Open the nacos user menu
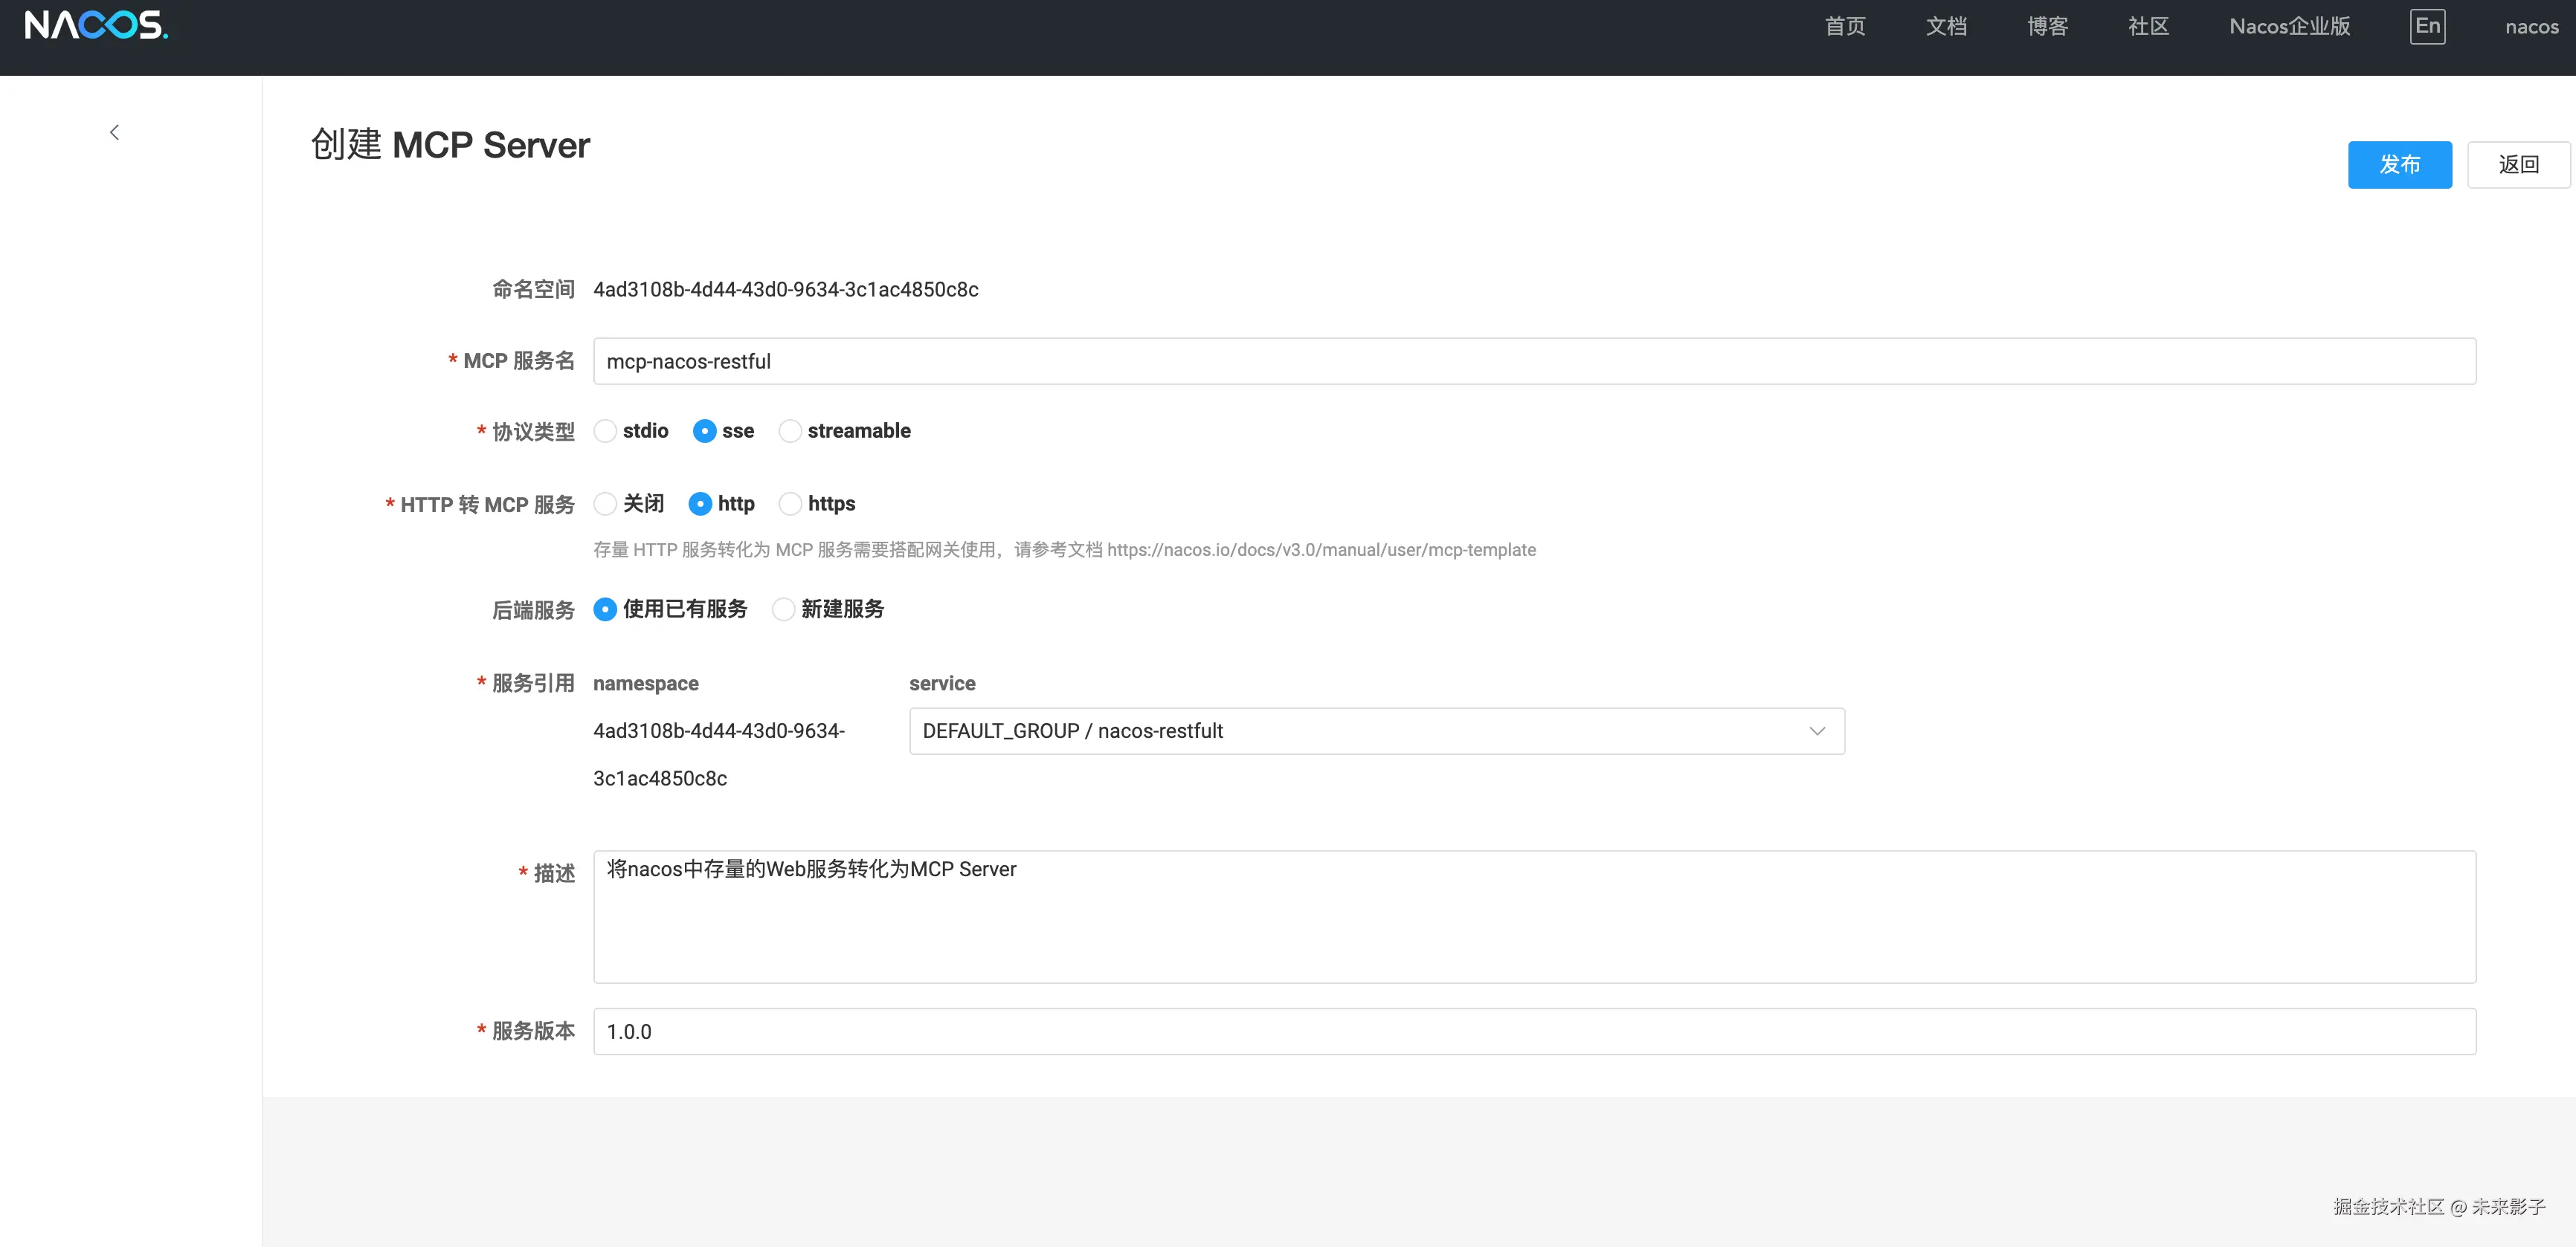The width and height of the screenshot is (2576, 1247). [2531, 27]
